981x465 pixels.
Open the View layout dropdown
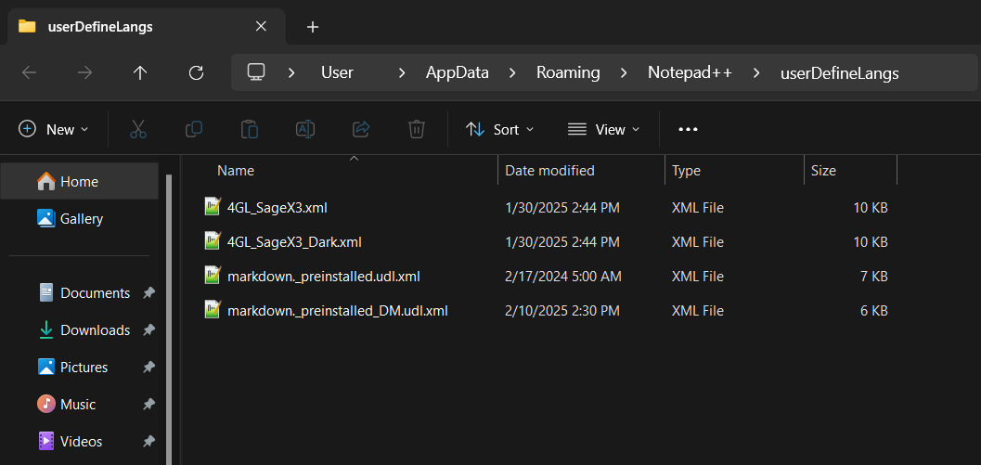click(x=604, y=129)
